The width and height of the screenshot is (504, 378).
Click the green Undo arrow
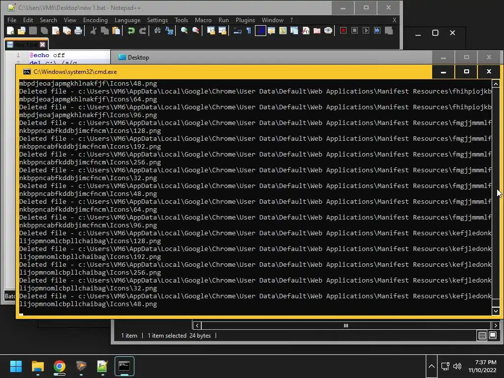pos(131,31)
